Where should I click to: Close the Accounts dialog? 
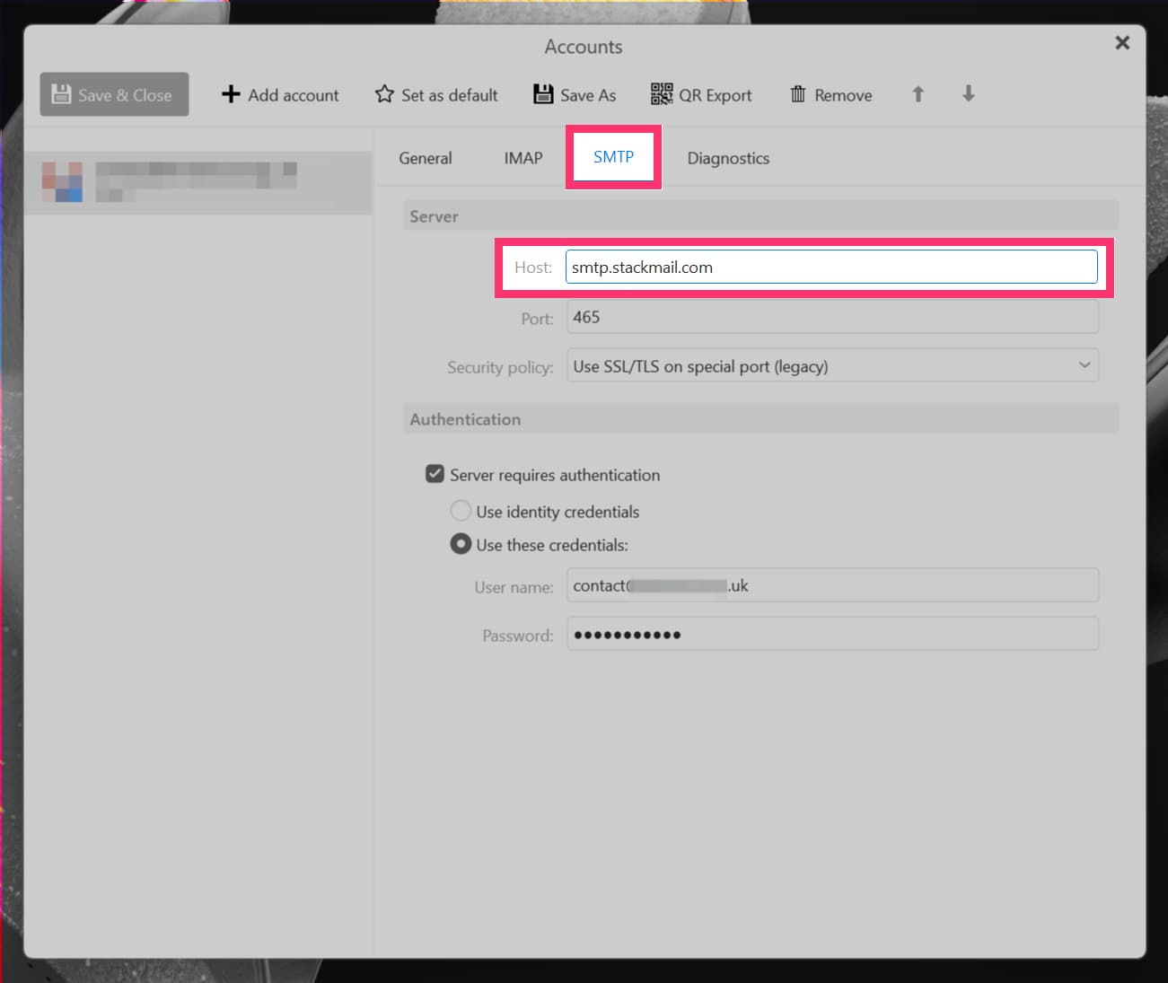1121,43
